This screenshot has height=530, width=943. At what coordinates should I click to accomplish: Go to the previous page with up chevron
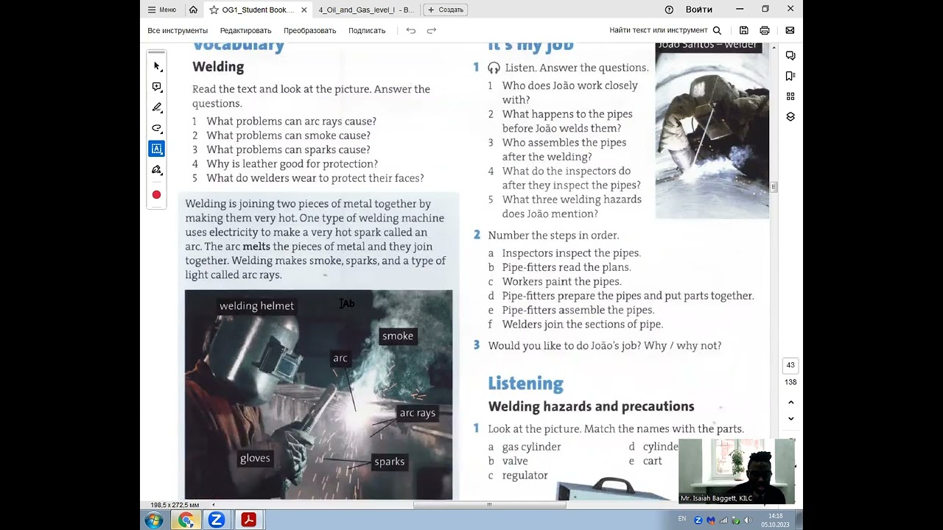pos(790,403)
